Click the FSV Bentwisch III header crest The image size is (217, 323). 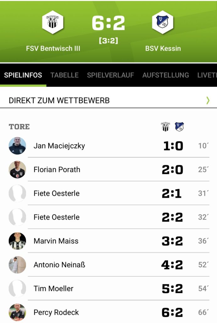pos(53,22)
